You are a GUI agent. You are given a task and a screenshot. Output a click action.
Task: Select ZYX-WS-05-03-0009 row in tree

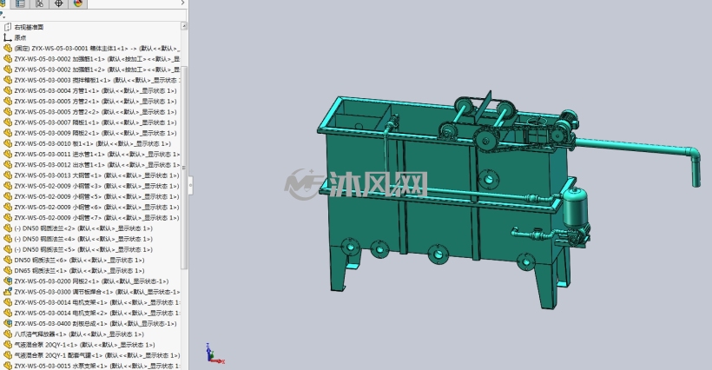click(x=96, y=133)
